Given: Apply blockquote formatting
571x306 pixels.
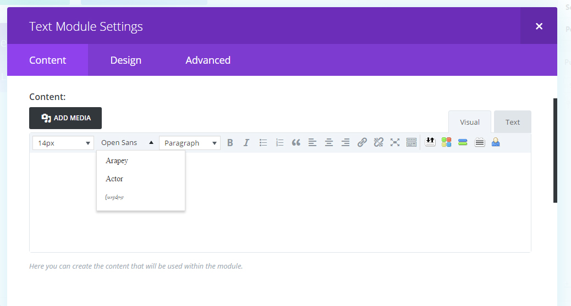Looking at the screenshot, I should click(x=296, y=143).
